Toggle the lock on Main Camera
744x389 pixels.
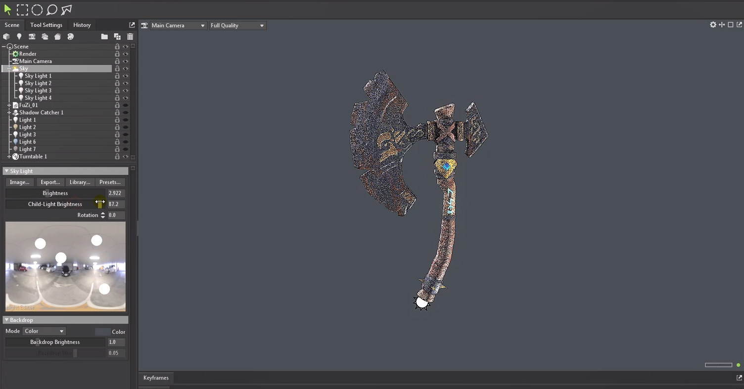point(117,61)
